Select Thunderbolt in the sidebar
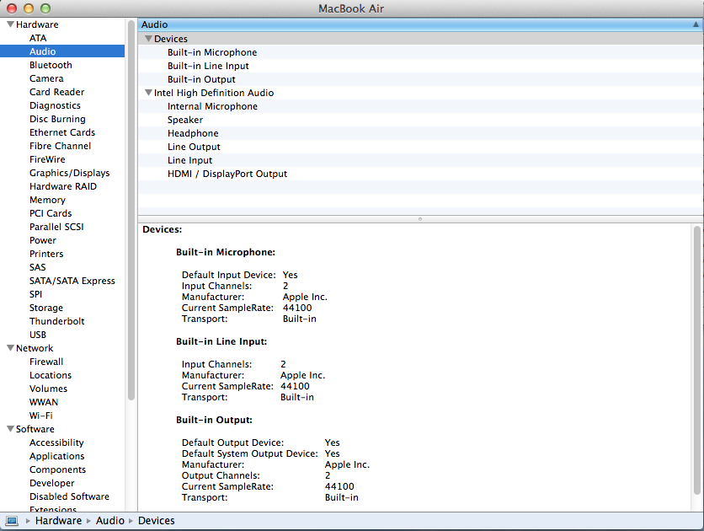The image size is (704, 531). (x=56, y=321)
